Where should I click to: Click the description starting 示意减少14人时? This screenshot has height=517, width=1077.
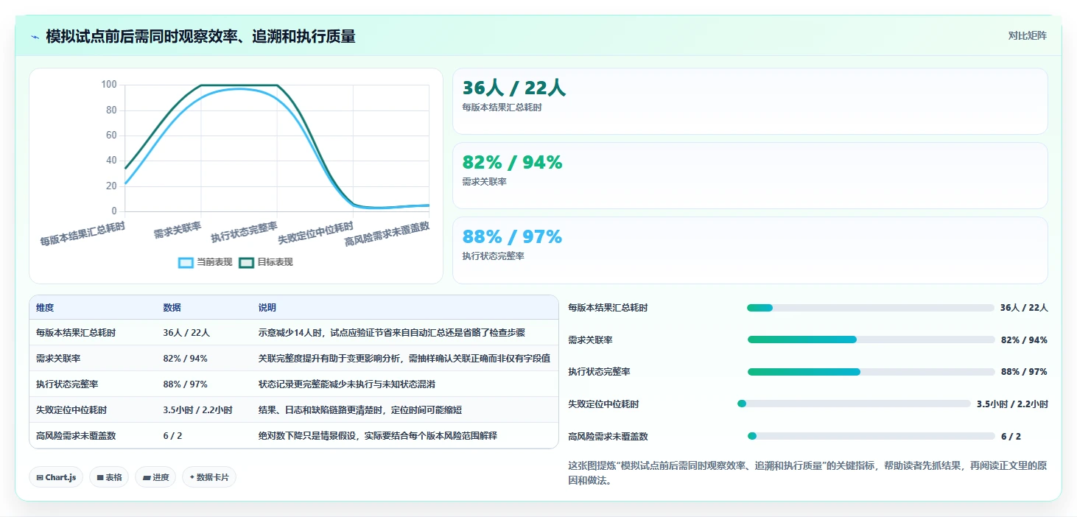point(391,333)
